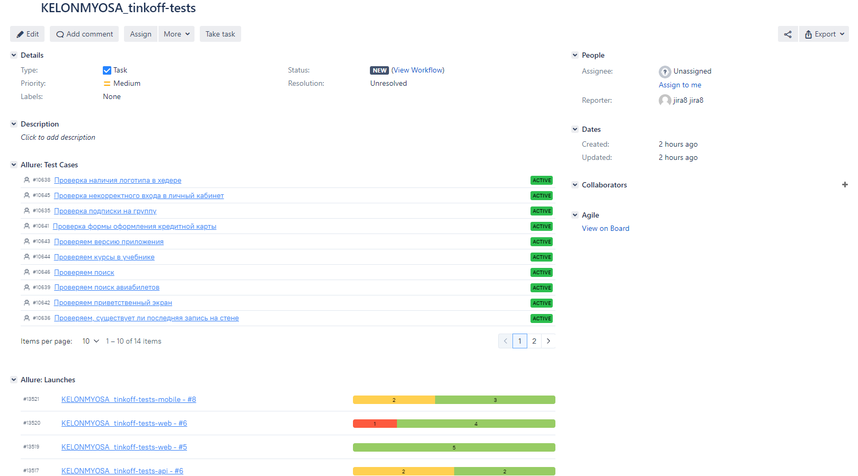The image size is (858, 476).
Task: Open test case Проверяем поиск авиабилетов
Action: pyautogui.click(x=107, y=288)
